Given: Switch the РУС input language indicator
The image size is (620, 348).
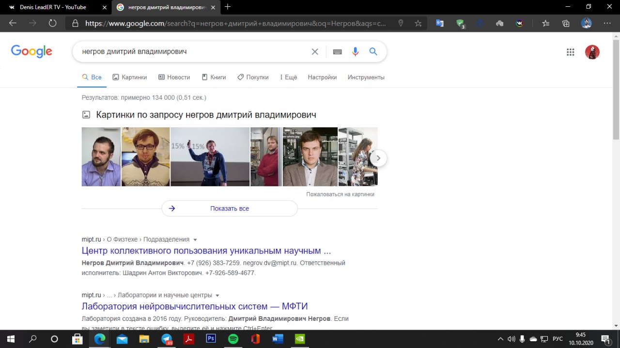Looking at the screenshot, I should click(x=558, y=339).
